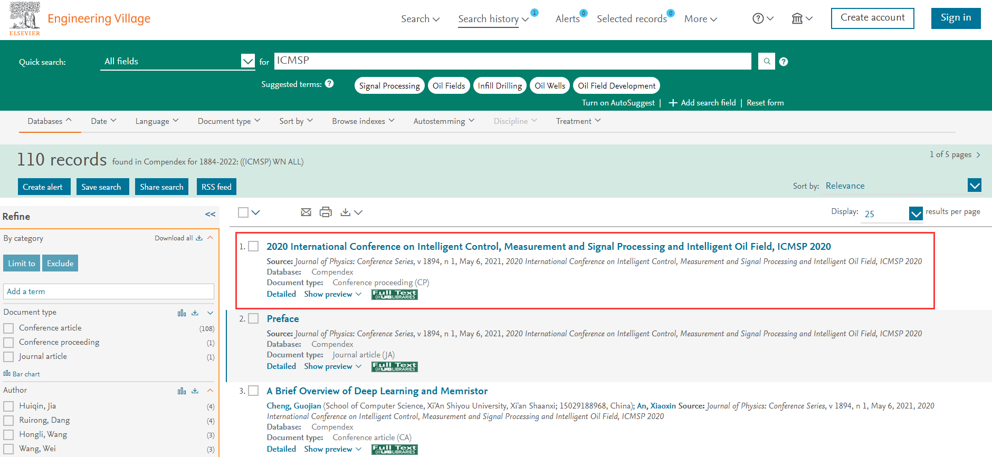Collapse the Refine panel with double chevron

pyautogui.click(x=210, y=214)
